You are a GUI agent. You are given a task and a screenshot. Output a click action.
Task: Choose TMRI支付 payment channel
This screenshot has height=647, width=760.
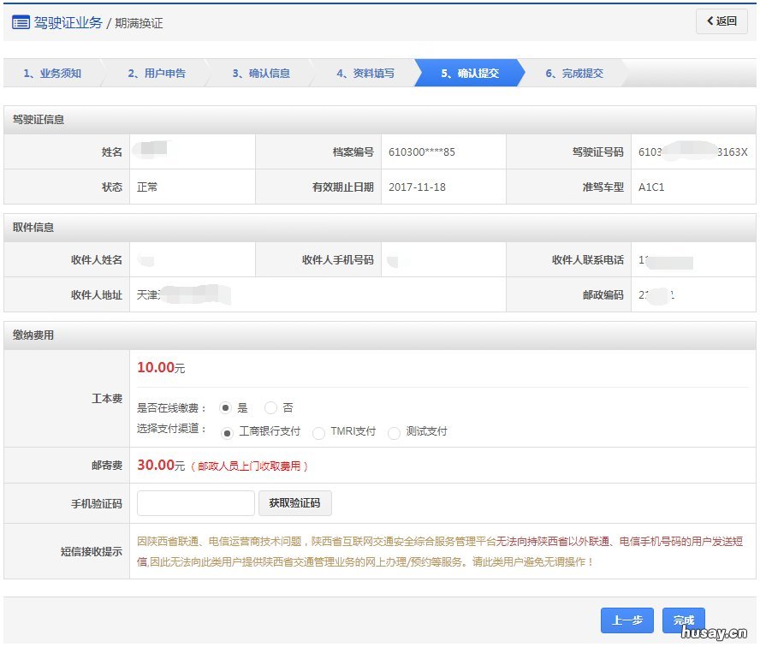pos(318,432)
